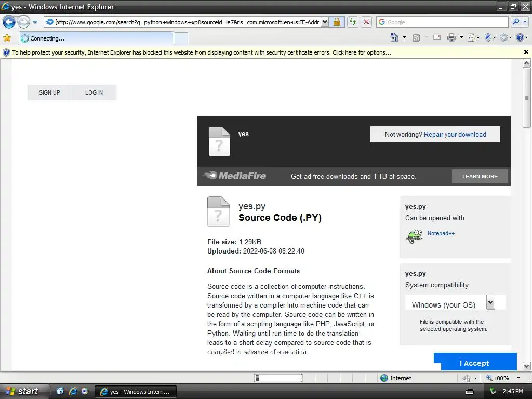Go to the Home page icon
This screenshot has width=532, height=399.
pyautogui.click(x=394, y=37)
